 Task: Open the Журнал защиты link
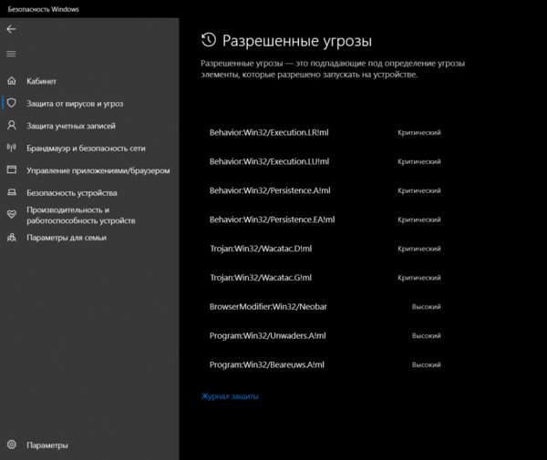click(x=230, y=396)
